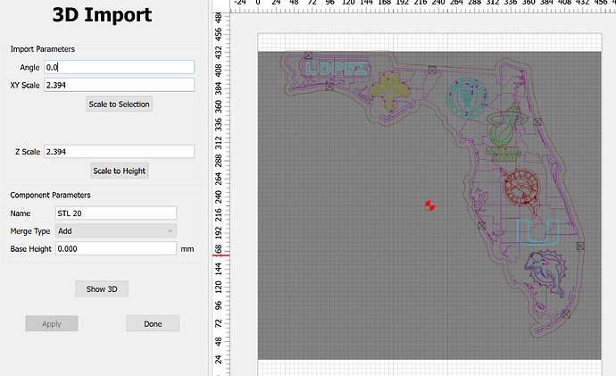
Task: Focus the Angle input field
Action: click(x=119, y=67)
